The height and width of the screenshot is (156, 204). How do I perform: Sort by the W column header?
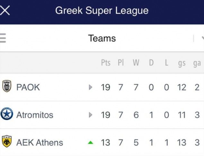click(136, 63)
